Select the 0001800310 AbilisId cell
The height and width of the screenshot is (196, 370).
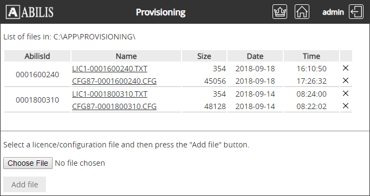click(x=37, y=100)
